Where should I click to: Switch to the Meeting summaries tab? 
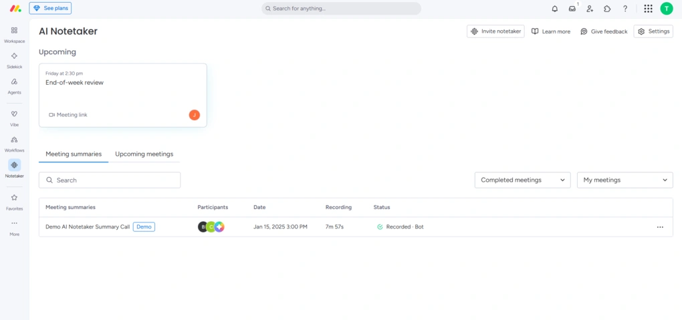(74, 154)
